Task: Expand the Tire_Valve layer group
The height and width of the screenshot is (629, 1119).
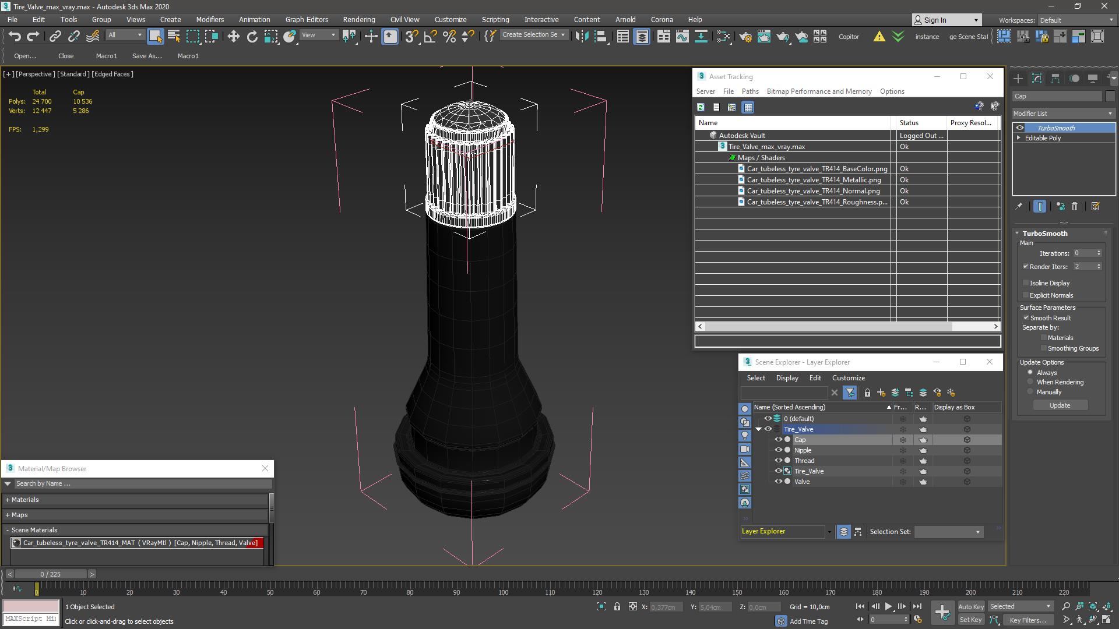Action: coord(758,429)
